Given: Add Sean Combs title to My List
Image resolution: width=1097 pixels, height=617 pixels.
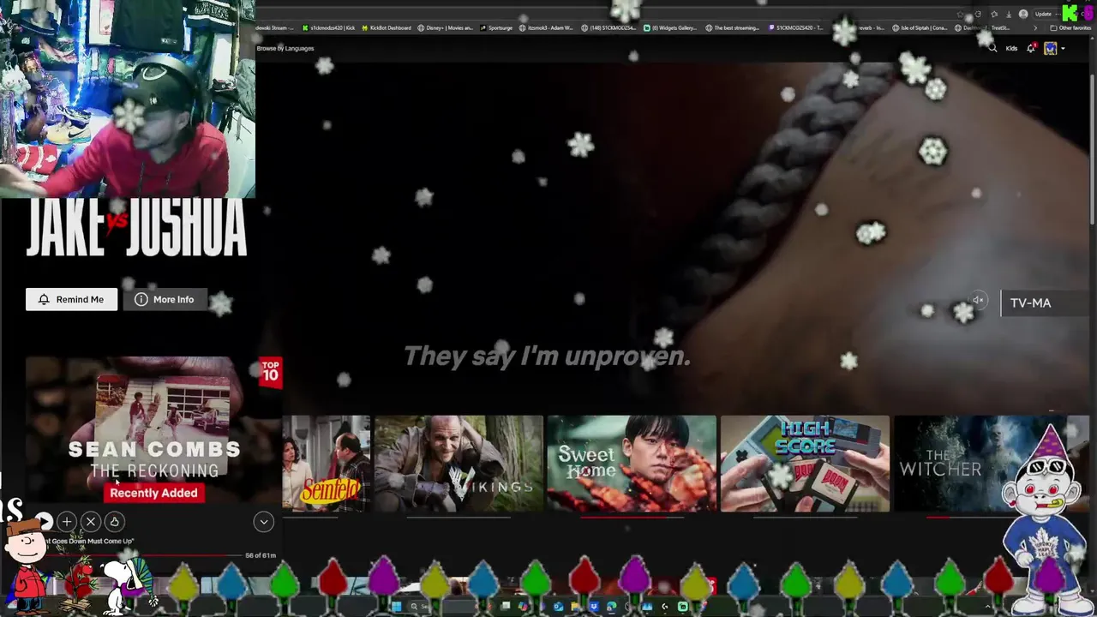Looking at the screenshot, I should point(66,521).
